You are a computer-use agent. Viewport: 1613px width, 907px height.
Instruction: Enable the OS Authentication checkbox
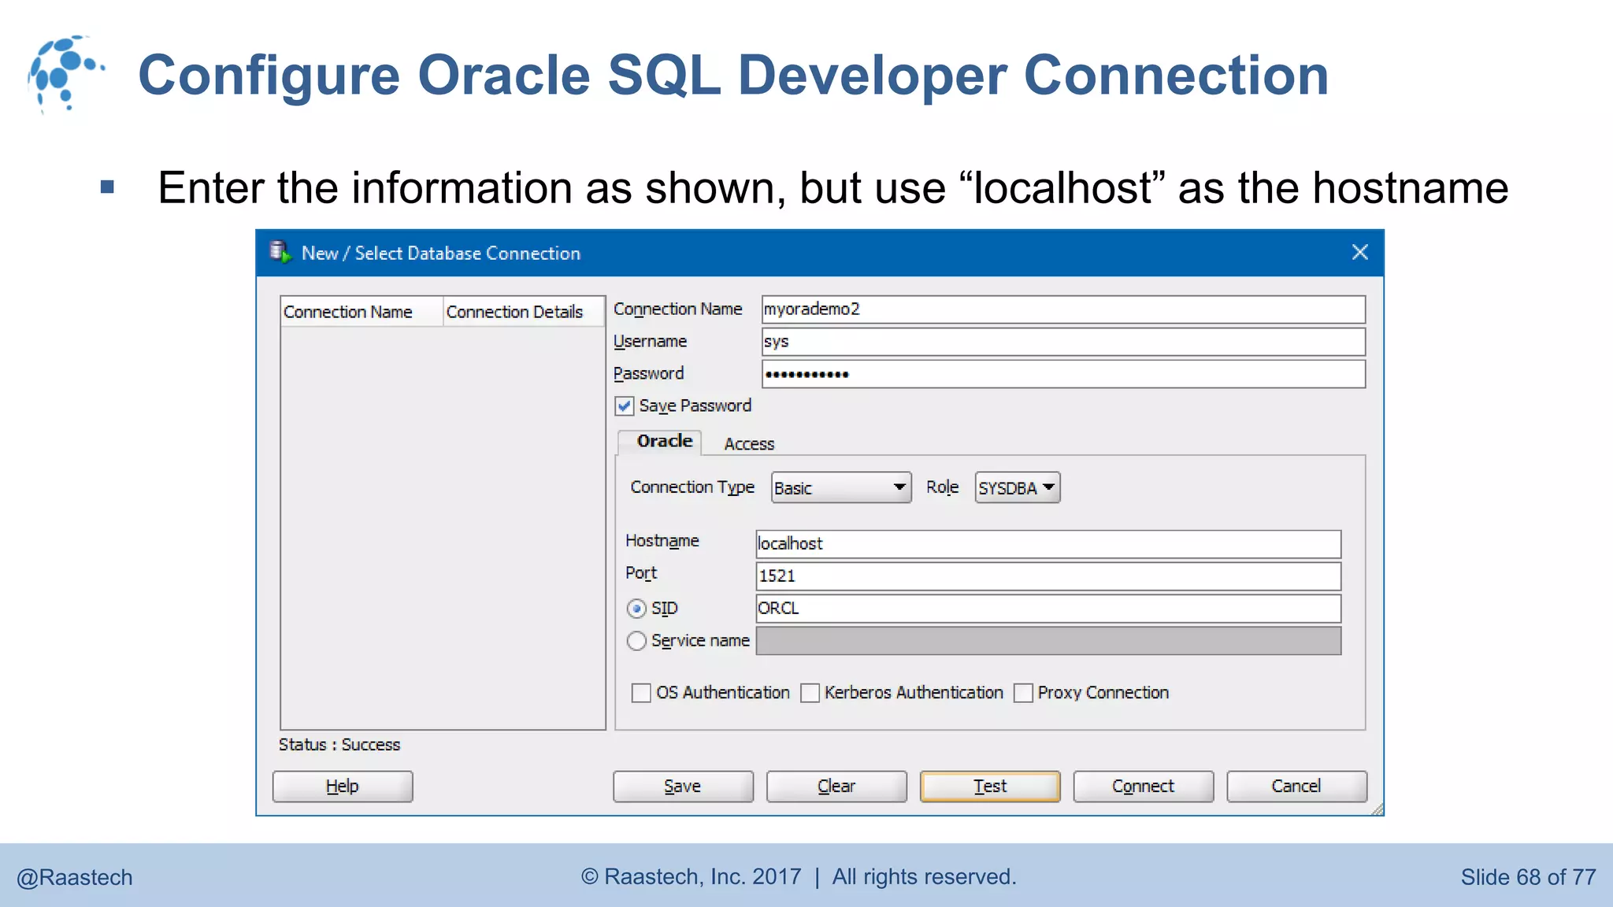641,693
